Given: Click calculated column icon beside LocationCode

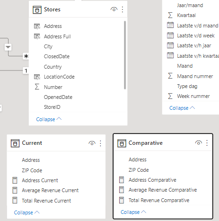Looking at the screenshot, I should tap(37, 77).
